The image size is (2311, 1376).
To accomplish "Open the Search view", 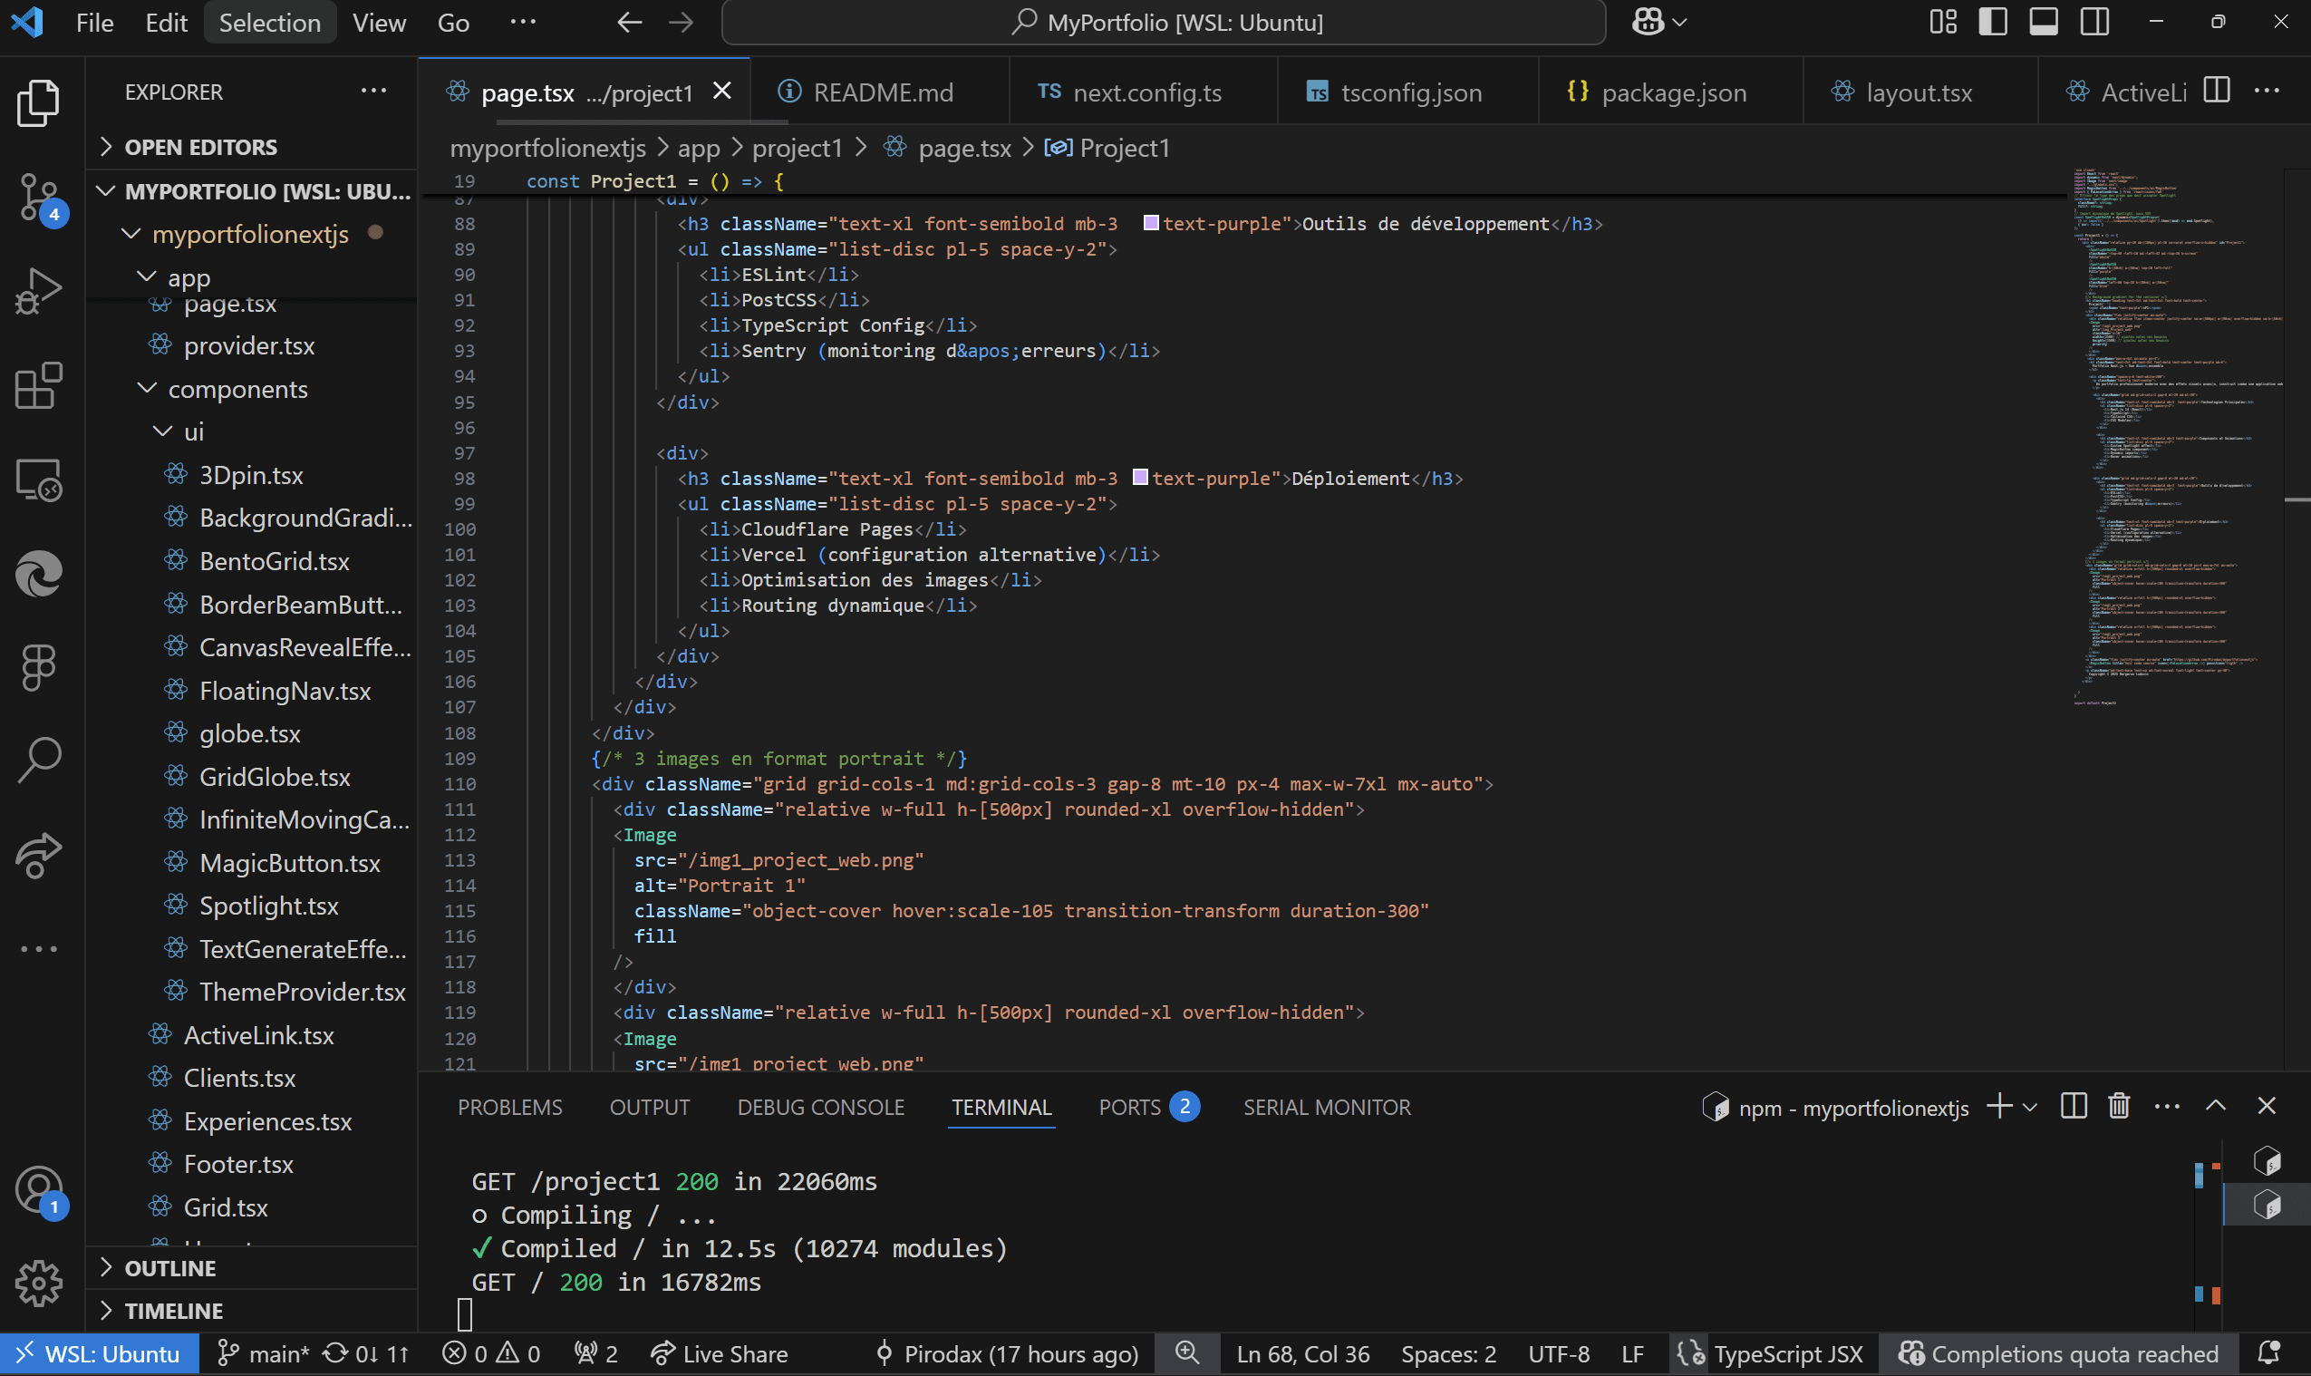I will 38,760.
